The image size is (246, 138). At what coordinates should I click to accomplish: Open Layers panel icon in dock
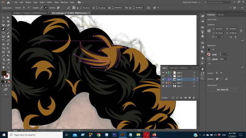(x=203, y=69)
